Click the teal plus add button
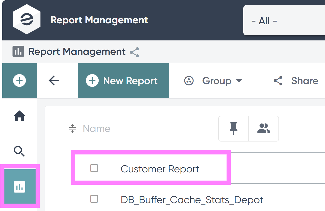 point(20,81)
